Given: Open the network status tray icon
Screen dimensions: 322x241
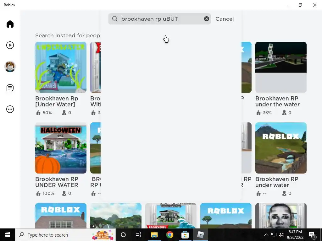Looking at the screenshot, I should click(x=274, y=235).
